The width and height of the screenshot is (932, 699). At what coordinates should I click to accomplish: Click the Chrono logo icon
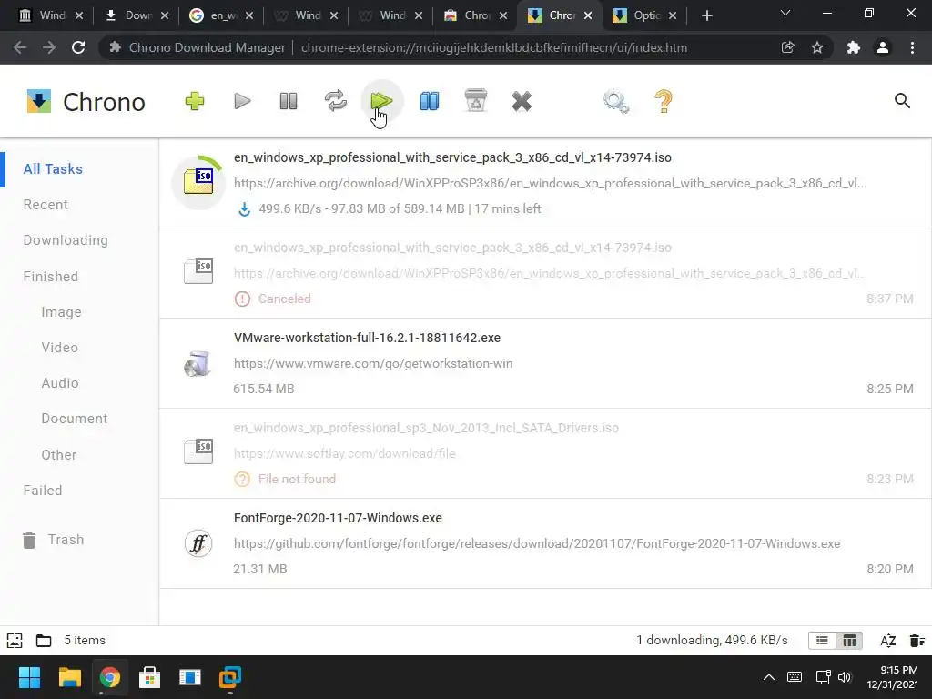38,101
